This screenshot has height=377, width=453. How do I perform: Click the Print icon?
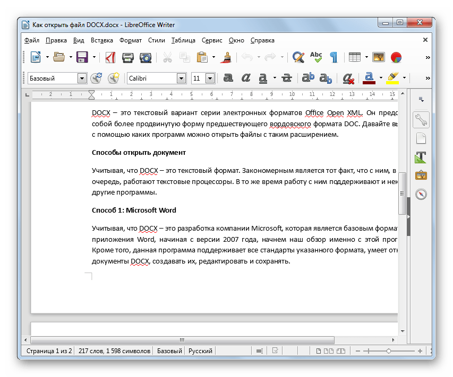(127, 57)
